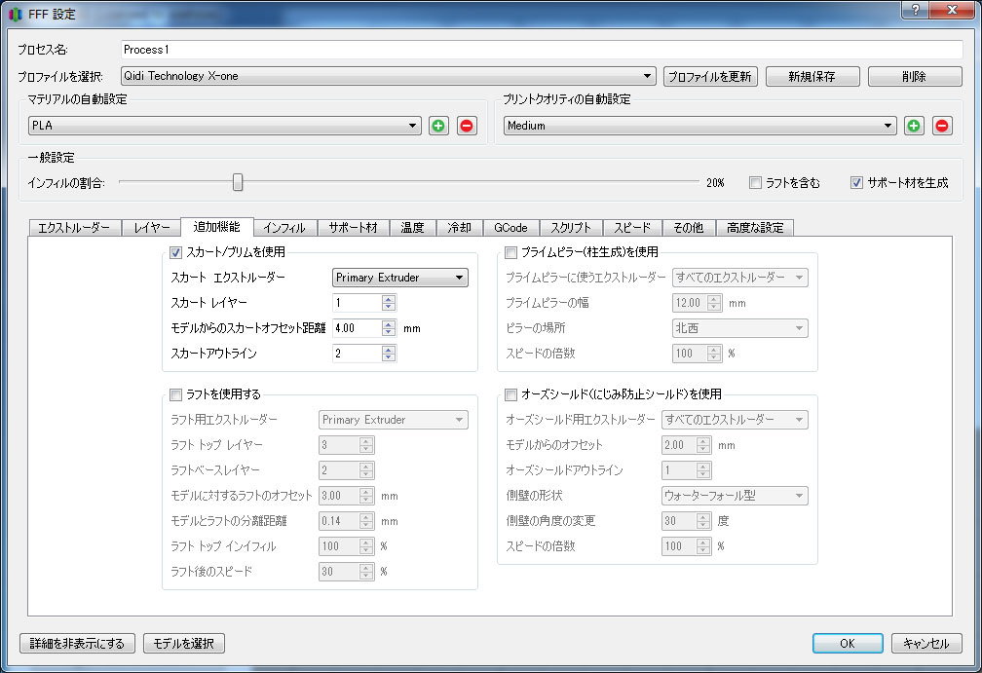Open the Medium print quality dropdown
The width and height of the screenshot is (982, 673).
pos(699,126)
